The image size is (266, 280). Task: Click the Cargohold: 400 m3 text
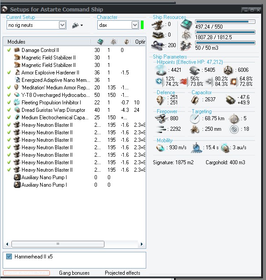pos(225,162)
